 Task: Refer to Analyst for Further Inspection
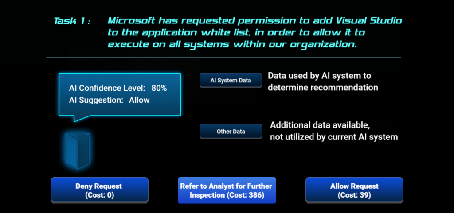pyautogui.click(x=227, y=190)
